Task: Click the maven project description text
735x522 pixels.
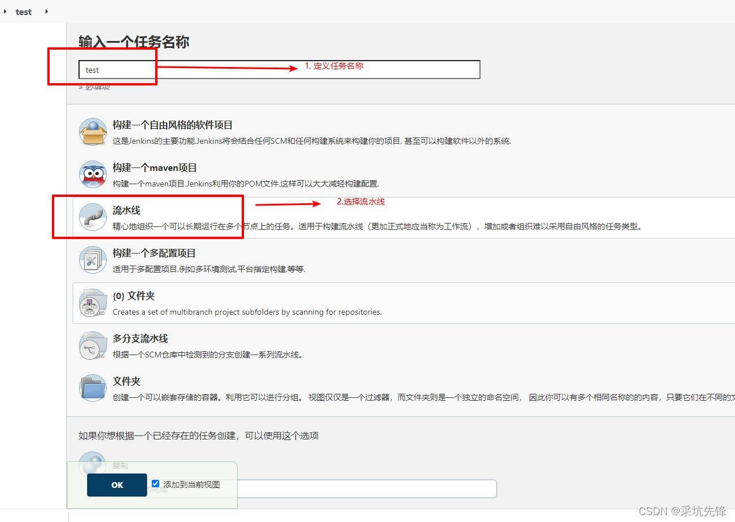Action: [x=246, y=184]
